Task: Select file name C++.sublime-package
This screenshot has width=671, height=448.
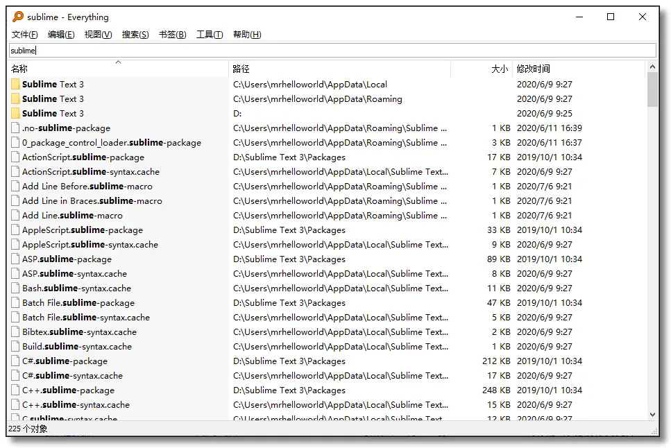Action: [x=69, y=390]
